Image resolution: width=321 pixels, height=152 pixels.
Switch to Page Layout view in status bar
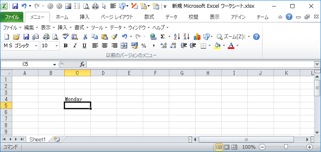[x=227, y=147]
